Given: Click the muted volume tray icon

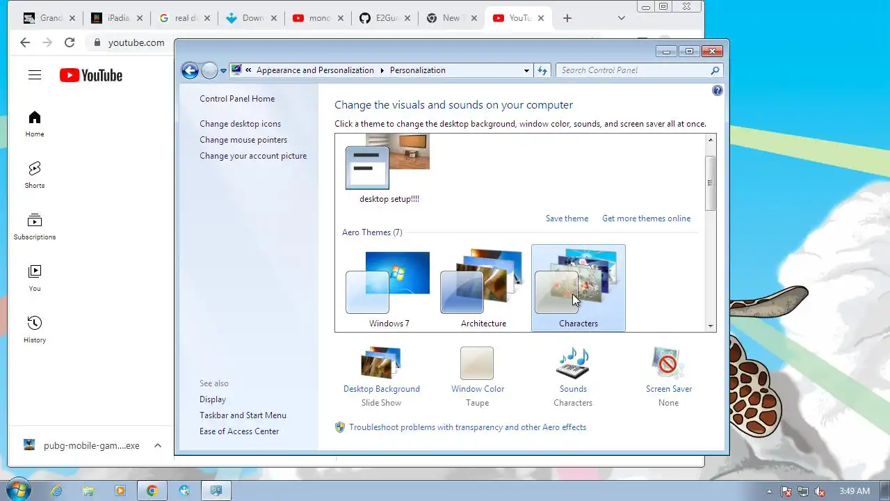Looking at the screenshot, I should click(820, 491).
